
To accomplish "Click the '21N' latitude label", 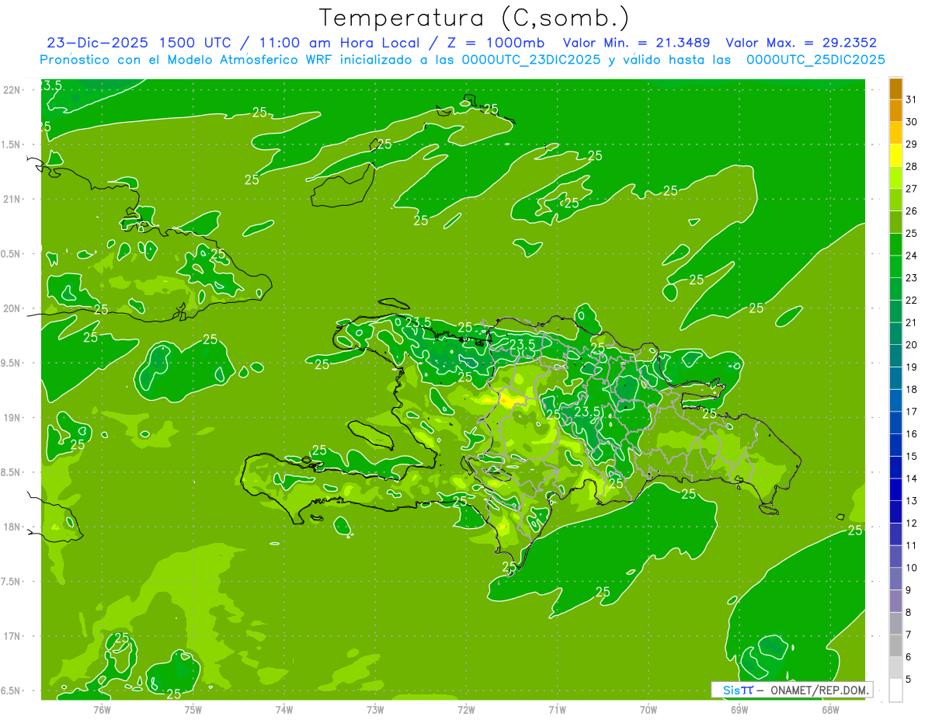I will 12,199.
